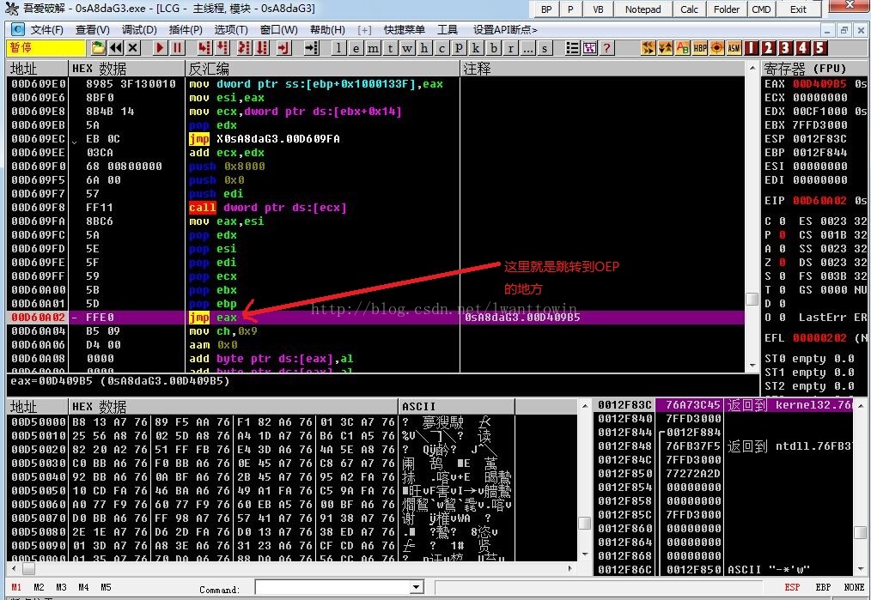Open the 设置API断点 menu
Image resolution: width=871 pixels, height=600 pixels.
(505, 30)
